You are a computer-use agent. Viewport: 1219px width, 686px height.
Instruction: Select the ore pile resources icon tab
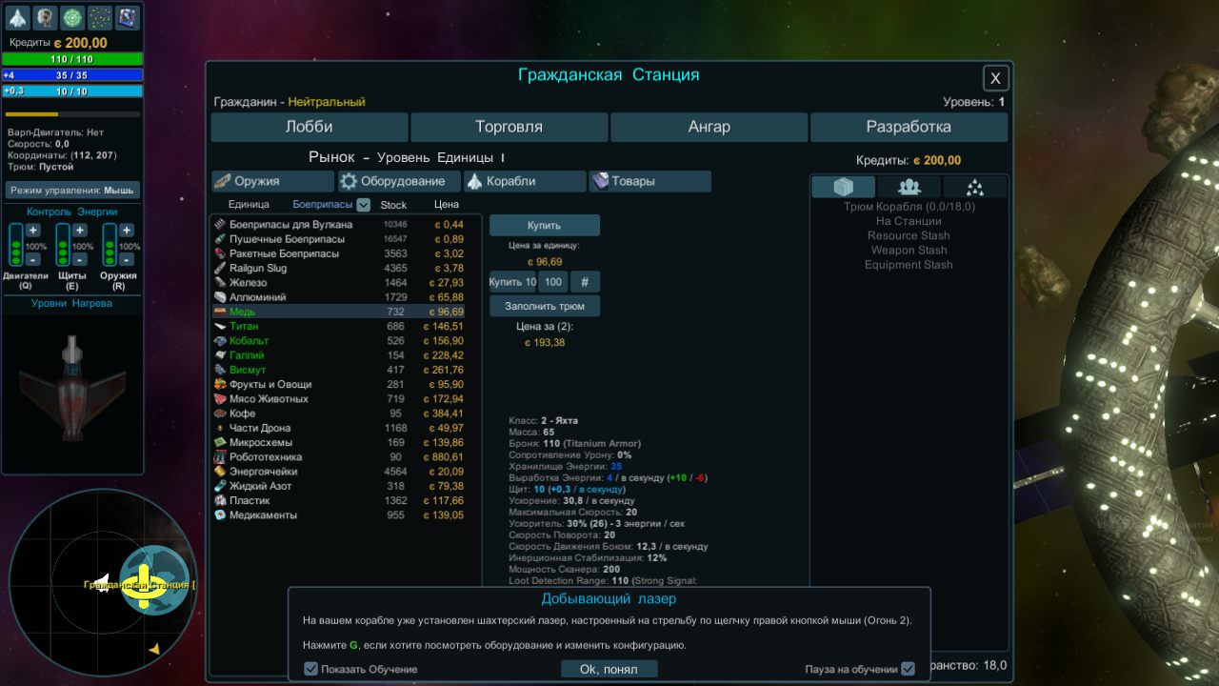tap(974, 187)
